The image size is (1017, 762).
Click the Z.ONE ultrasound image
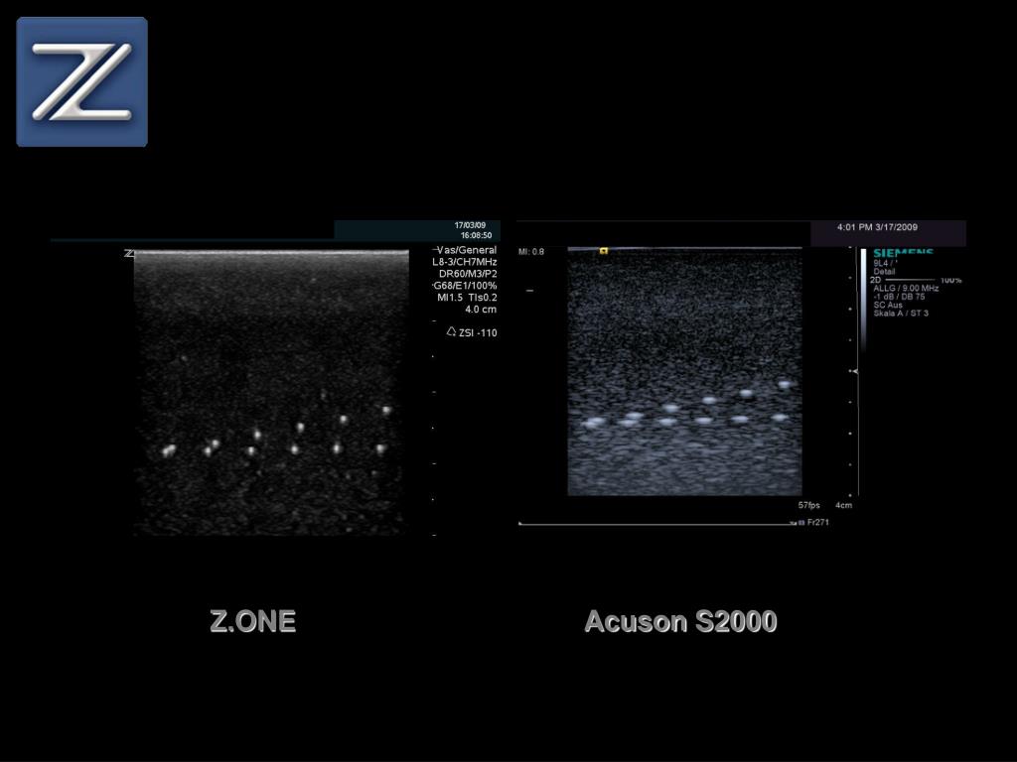click(x=271, y=393)
